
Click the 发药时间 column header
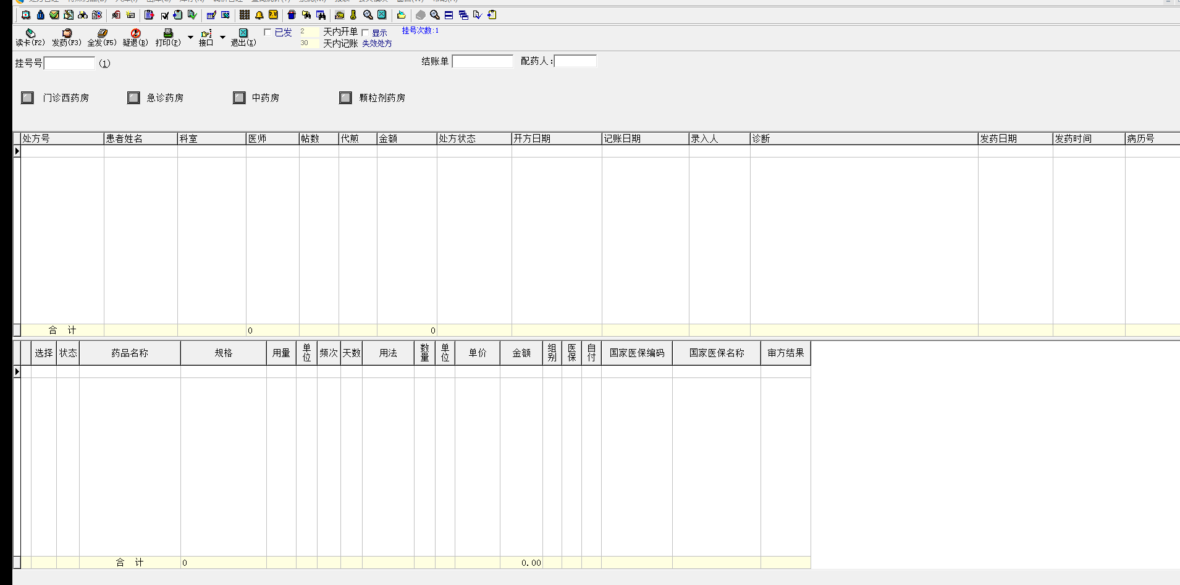[x=1089, y=138]
